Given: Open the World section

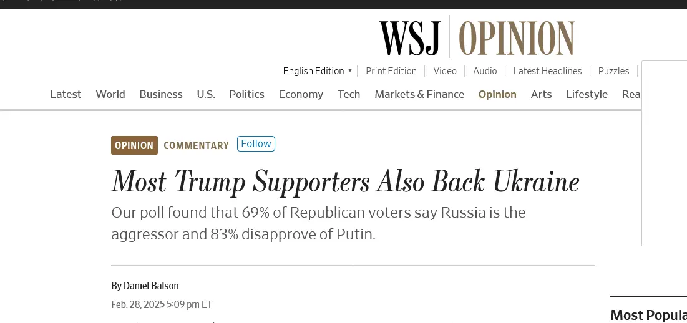Looking at the screenshot, I should pos(110,94).
